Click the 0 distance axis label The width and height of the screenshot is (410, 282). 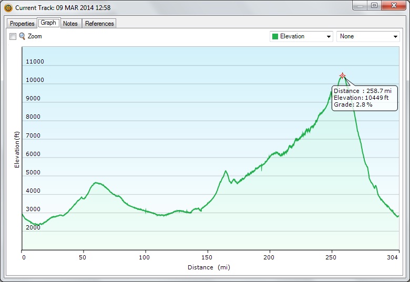tap(24, 257)
